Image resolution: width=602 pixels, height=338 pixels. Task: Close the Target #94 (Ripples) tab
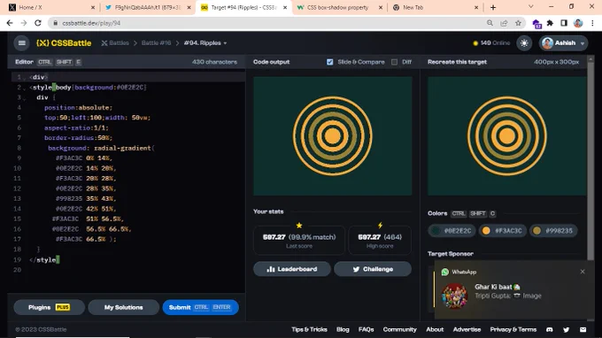click(x=285, y=7)
